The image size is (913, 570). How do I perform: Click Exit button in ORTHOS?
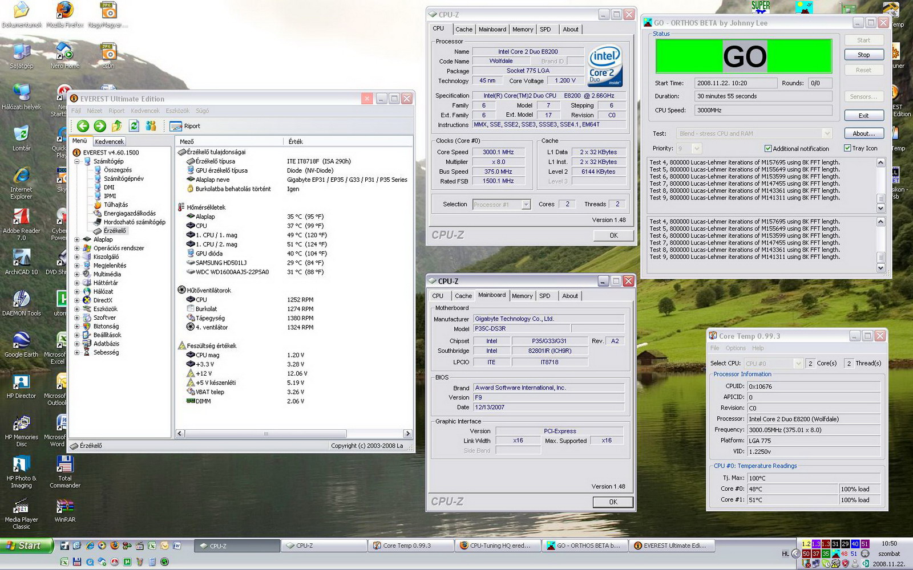click(x=863, y=116)
